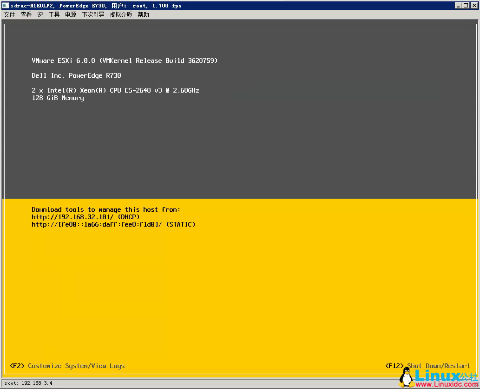Click the VMware ESXi 6.0.0 version line
Image resolution: width=480 pixels, height=389 pixels.
(x=125, y=60)
